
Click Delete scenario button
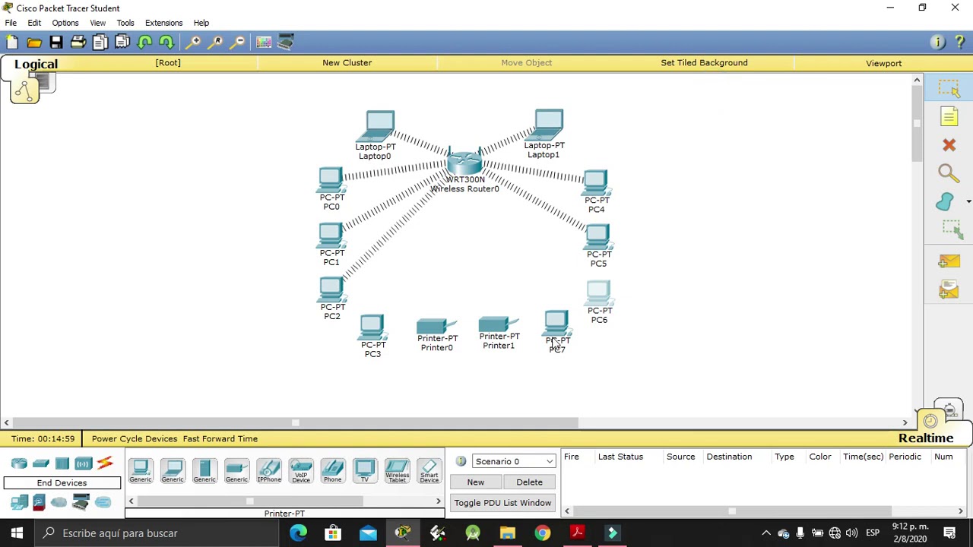click(529, 482)
